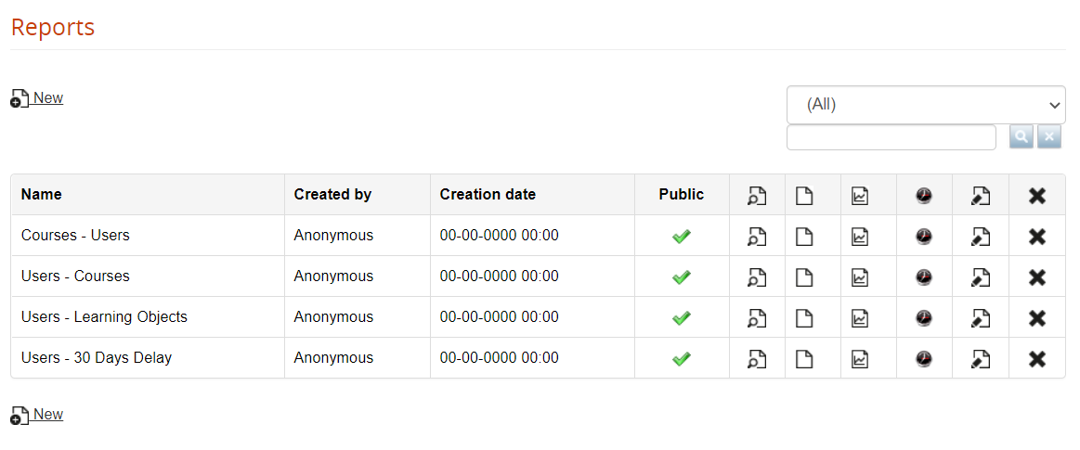Clear the search with the X button

click(x=1049, y=137)
